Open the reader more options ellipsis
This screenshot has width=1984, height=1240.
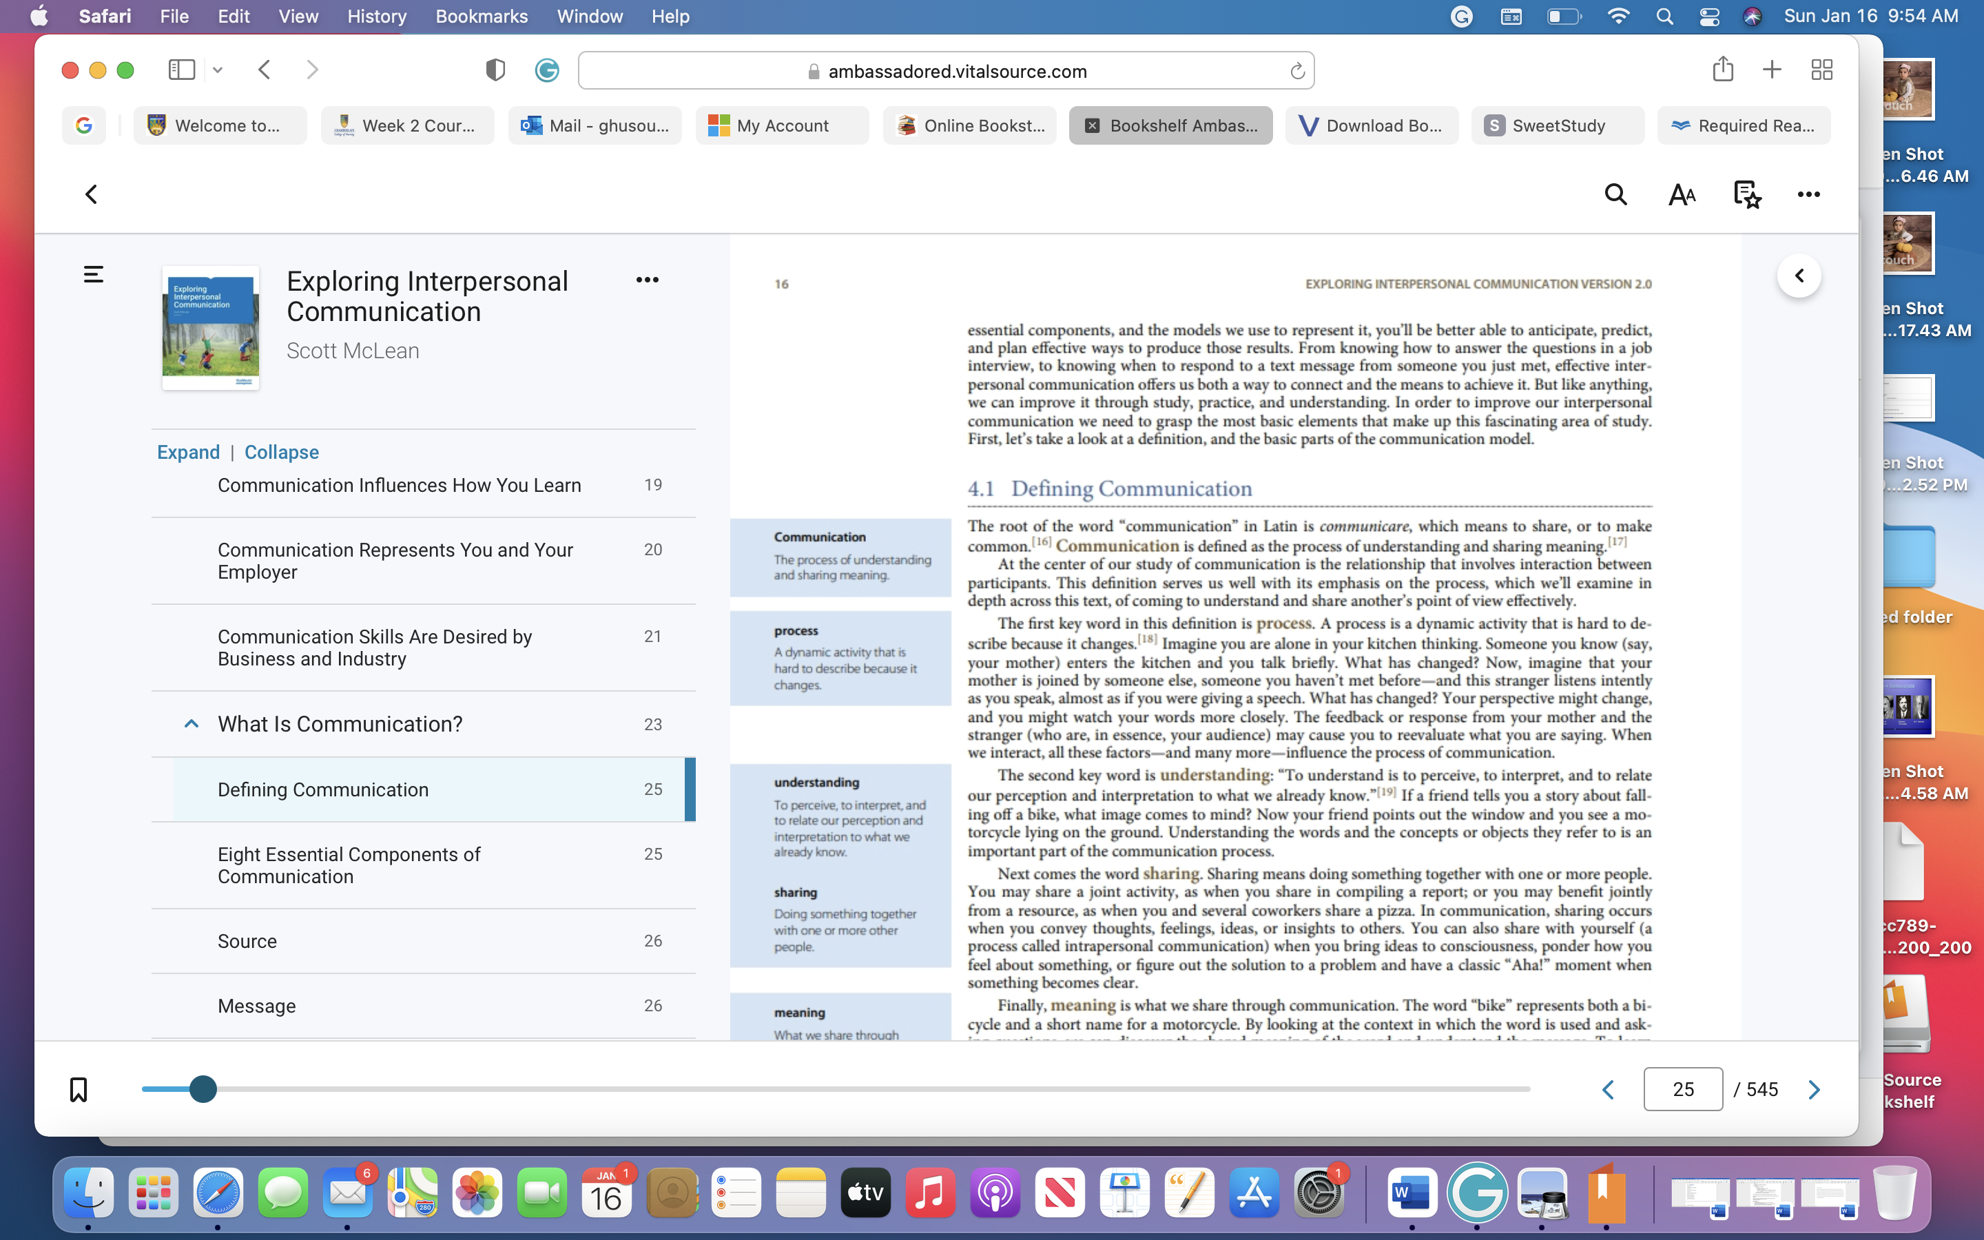(x=1808, y=194)
